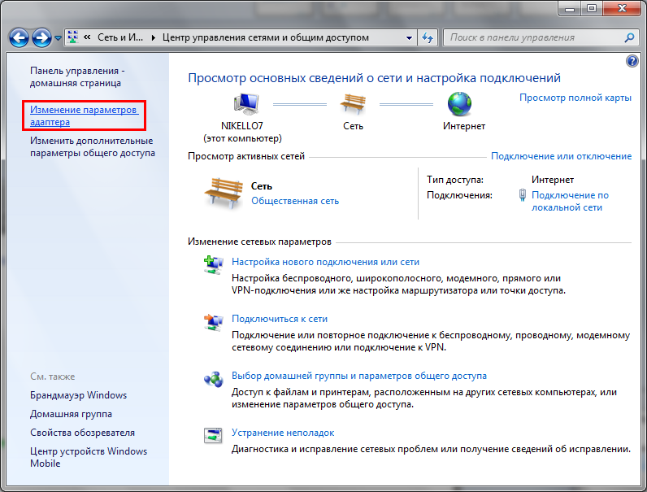The width and height of the screenshot is (647, 492).
Task: Click the local connection plug icon
Action: tap(523, 195)
